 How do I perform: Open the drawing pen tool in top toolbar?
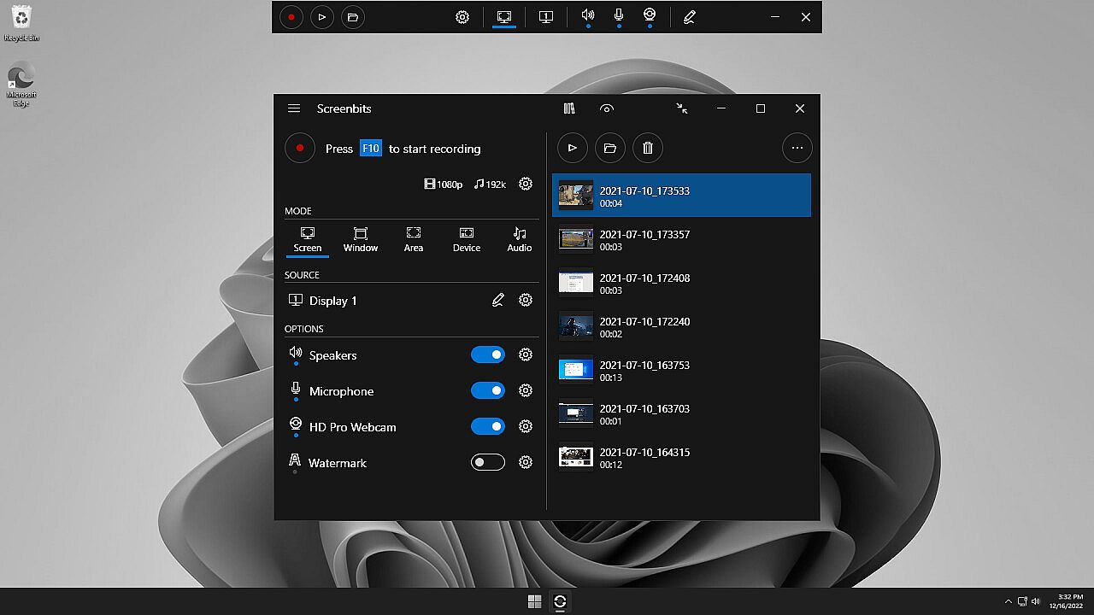click(690, 17)
